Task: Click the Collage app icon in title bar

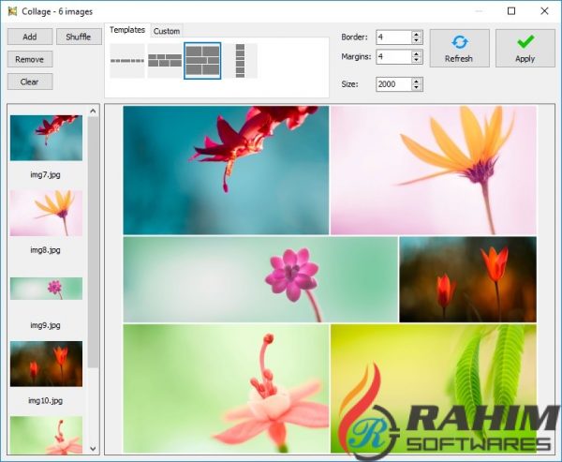Action: pyautogui.click(x=12, y=11)
